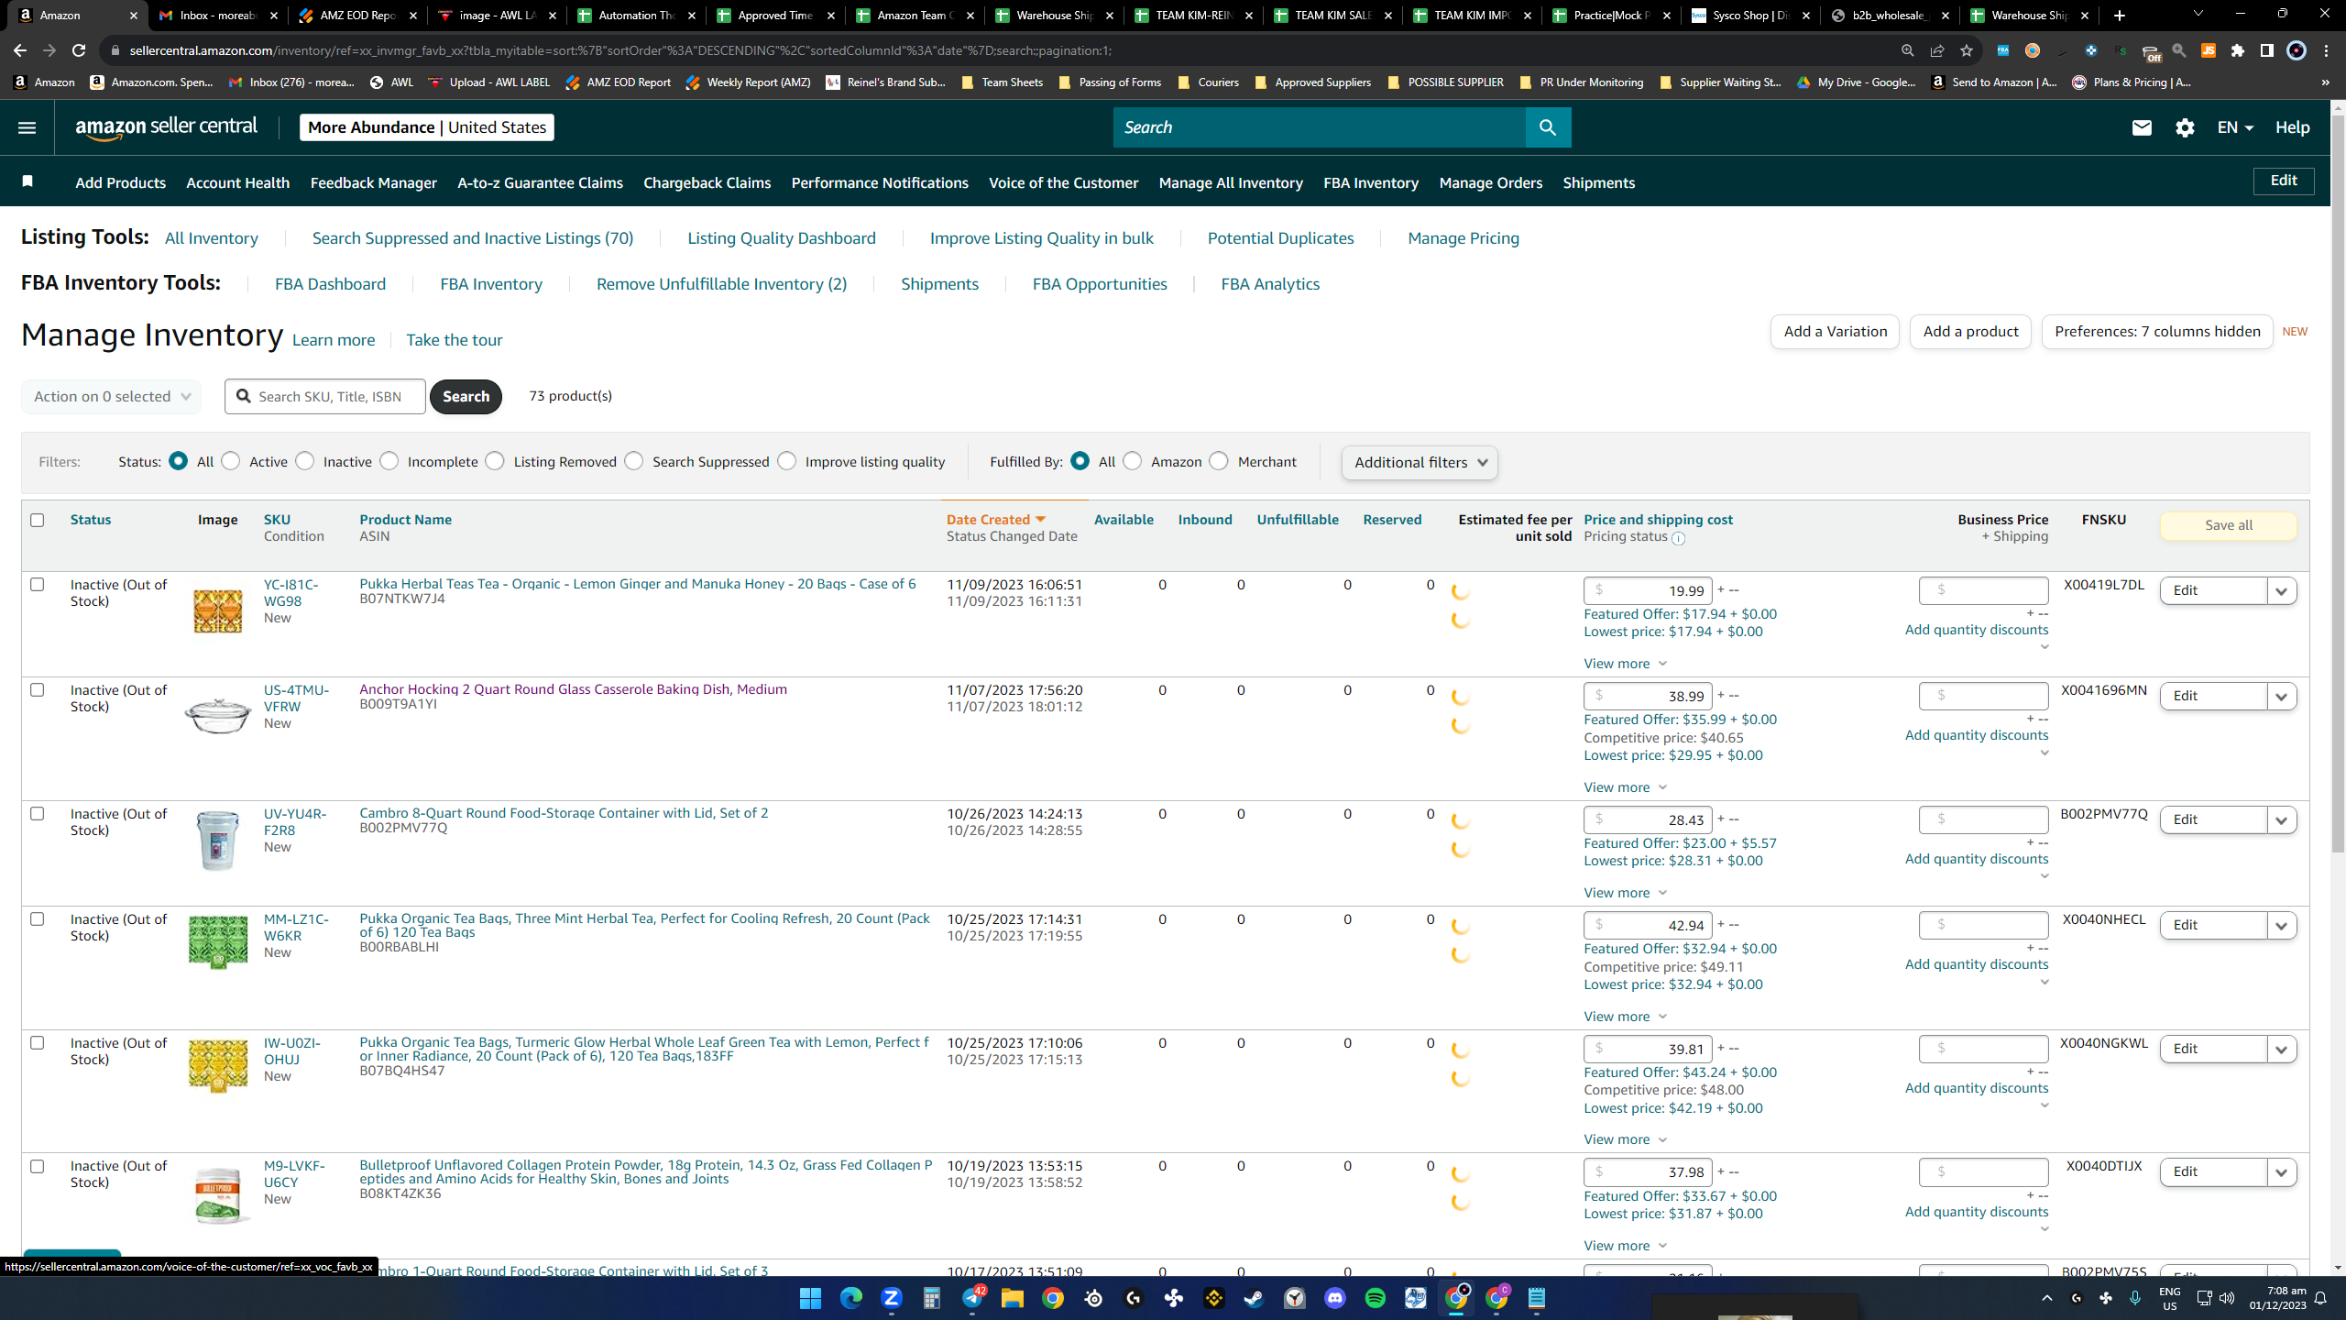Open the Extensions puzzle piece menu
Image resolution: width=2346 pixels, height=1320 pixels.
coord(2238,50)
